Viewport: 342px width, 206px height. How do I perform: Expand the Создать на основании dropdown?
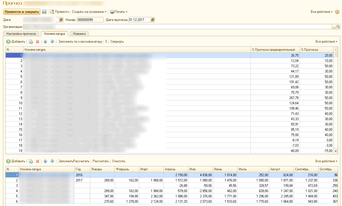[x=89, y=12]
